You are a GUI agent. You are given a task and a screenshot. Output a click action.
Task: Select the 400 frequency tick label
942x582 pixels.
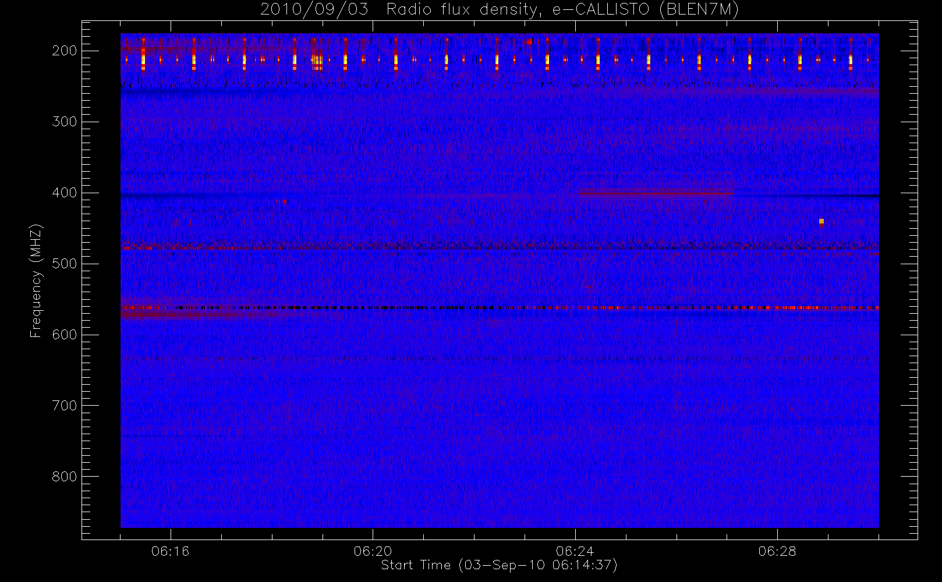point(65,193)
